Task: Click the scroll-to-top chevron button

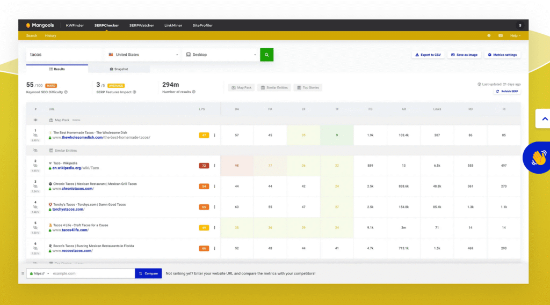Action: point(544,118)
